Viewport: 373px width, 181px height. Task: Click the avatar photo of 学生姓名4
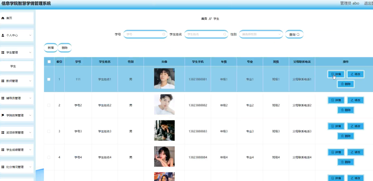[164, 156]
